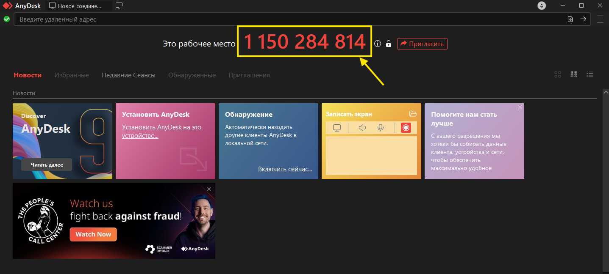Open the downloads arrow icon in title bar
609x274 pixels.
pos(542,6)
